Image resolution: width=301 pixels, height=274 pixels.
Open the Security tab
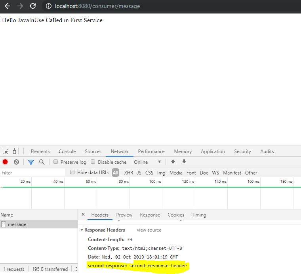point(242,151)
